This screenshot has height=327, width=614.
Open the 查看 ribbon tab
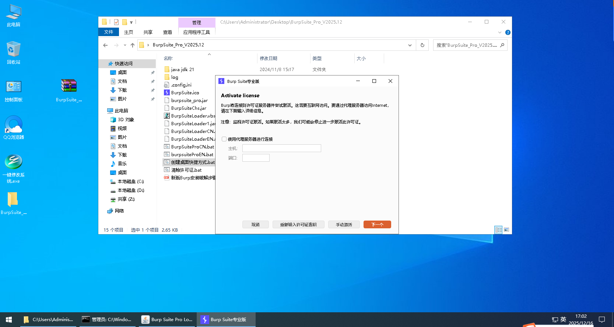[x=168, y=32]
